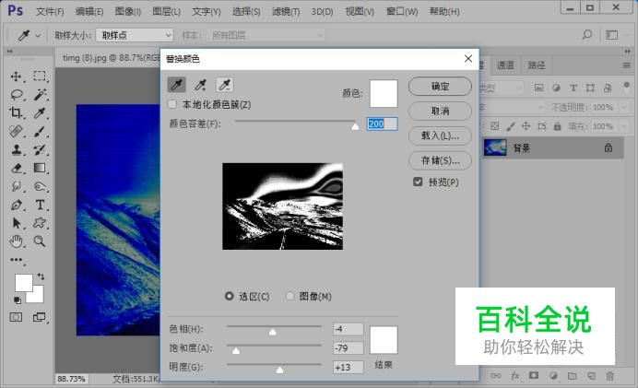Expand the collapsed toolbox arrows
This screenshot has height=388, width=638.
(9, 52)
